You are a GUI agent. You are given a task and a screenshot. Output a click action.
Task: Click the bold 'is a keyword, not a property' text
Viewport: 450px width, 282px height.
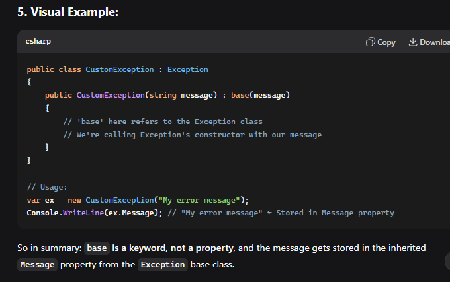coord(172,248)
